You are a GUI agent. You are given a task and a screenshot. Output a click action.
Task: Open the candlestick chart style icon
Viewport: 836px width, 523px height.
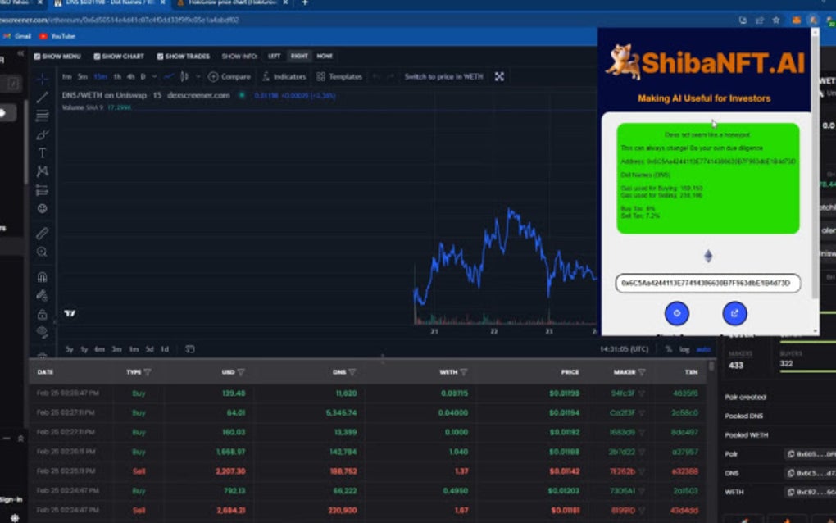click(x=184, y=77)
